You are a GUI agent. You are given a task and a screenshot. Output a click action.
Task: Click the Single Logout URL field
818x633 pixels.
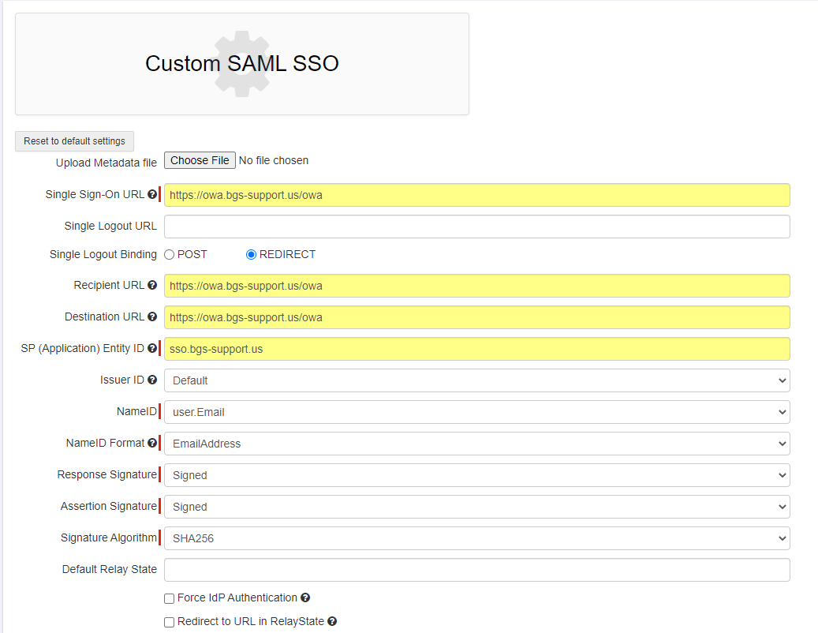[x=476, y=227]
